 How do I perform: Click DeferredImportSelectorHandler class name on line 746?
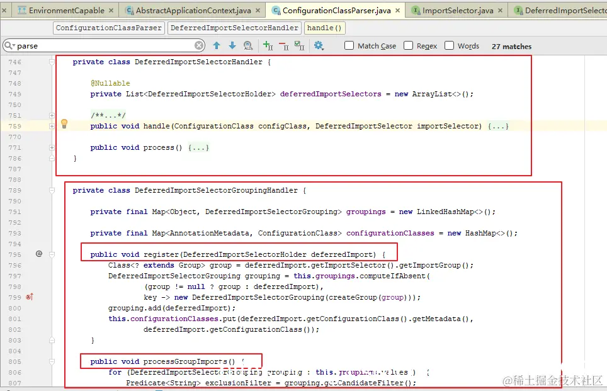(198, 62)
